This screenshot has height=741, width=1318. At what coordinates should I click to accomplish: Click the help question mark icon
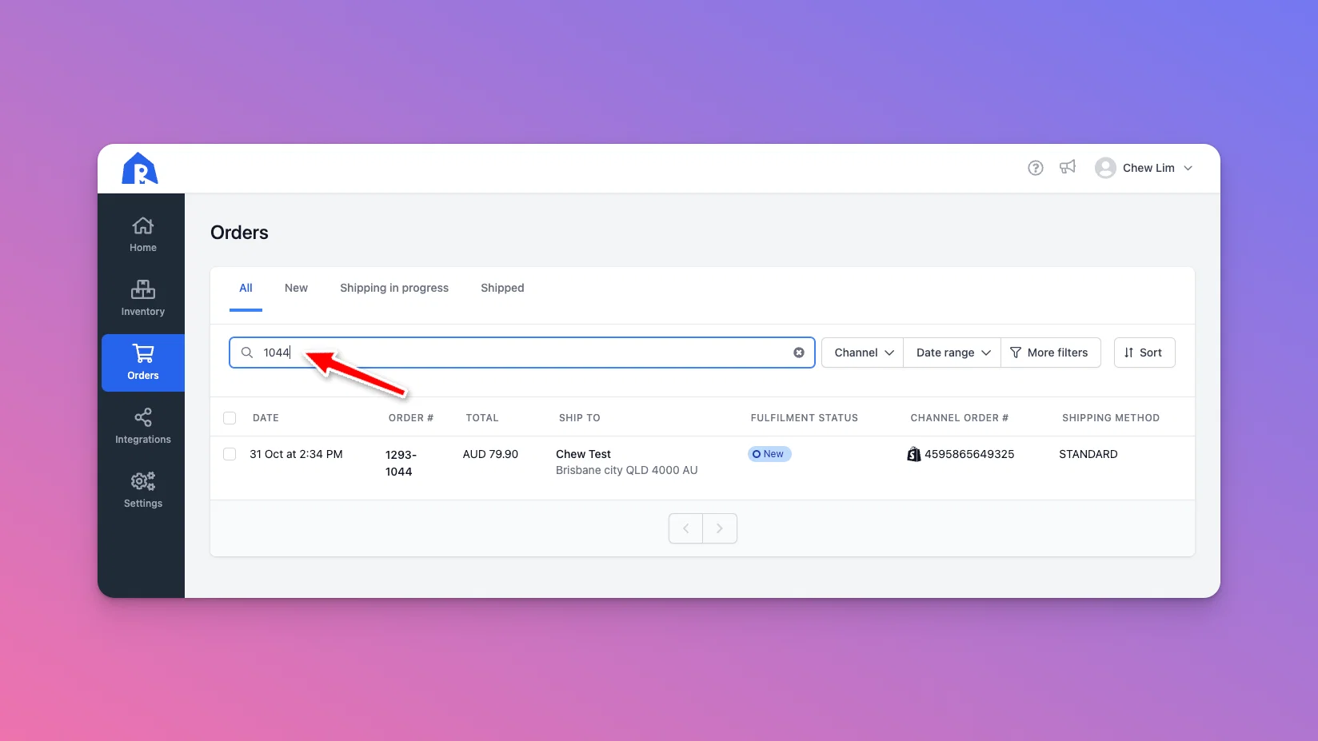pyautogui.click(x=1036, y=168)
